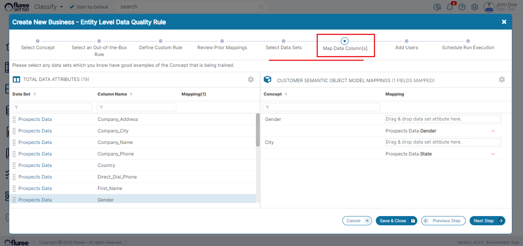This screenshot has width=523, height=246.
Task: Select the Add Users step
Action: [x=407, y=41]
